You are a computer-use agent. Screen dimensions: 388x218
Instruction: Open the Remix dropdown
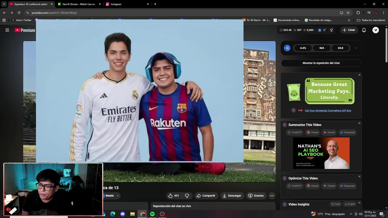point(111,196)
